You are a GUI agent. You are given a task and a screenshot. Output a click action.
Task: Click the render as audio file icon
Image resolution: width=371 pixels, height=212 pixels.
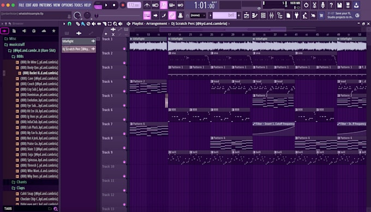click(348, 5)
